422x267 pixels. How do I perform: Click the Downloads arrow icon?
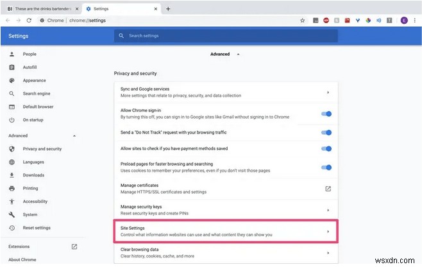coord(12,175)
